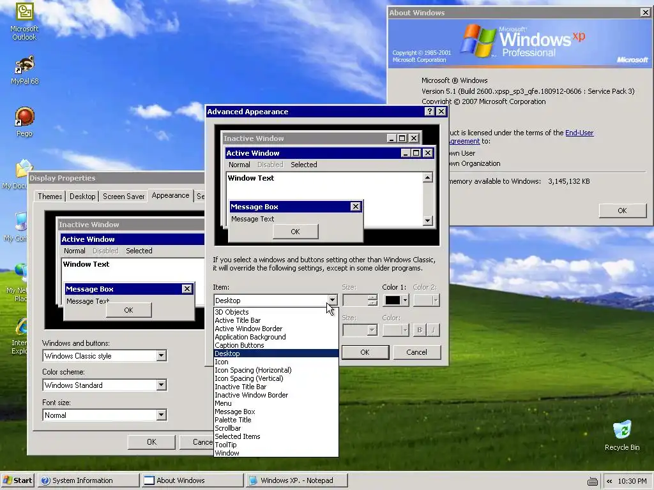This screenshot has width=654, height=490.
Task: Select the Pego desktop shortcut
Action: 24,122
